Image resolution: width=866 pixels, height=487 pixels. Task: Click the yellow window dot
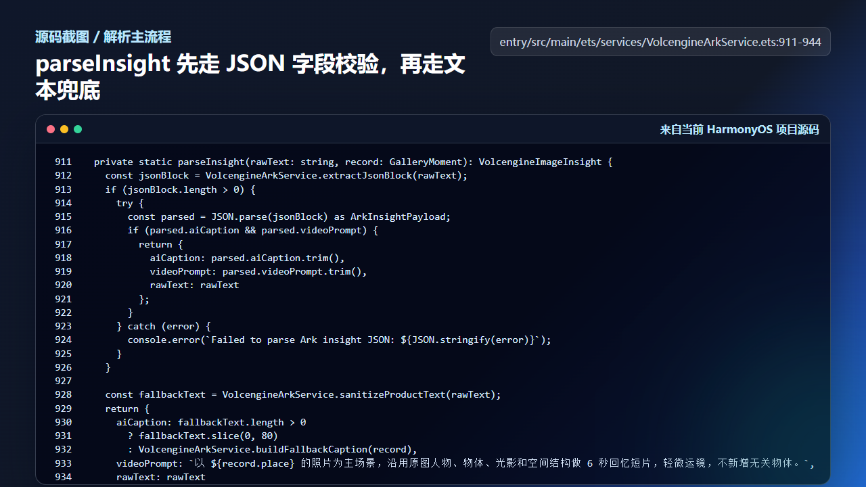[x=64, y=129]
